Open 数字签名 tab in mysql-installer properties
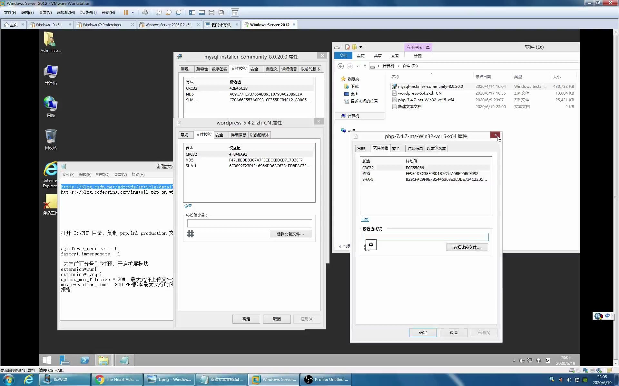This screenshot has height=386, width=619. click(x=219, y=69)
